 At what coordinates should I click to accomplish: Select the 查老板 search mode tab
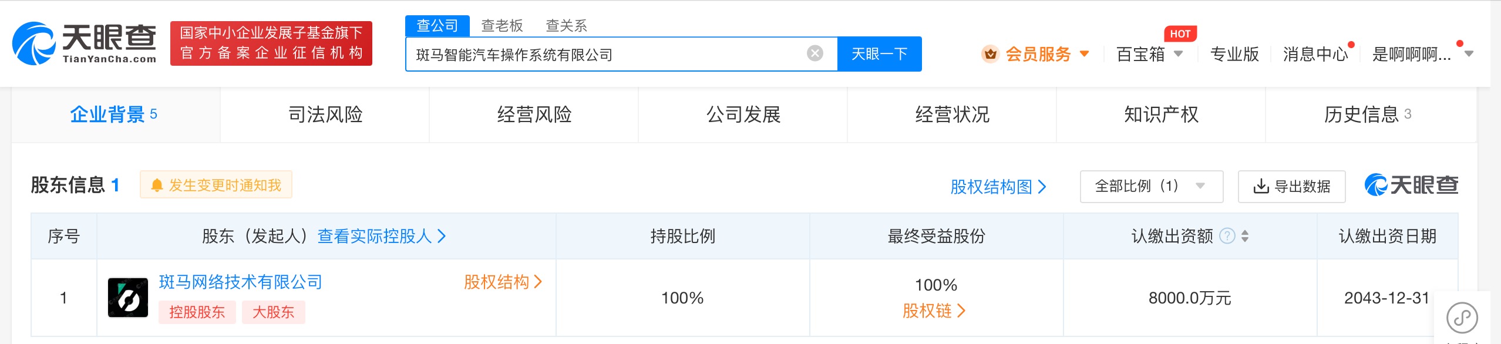(x=502, y=25)
